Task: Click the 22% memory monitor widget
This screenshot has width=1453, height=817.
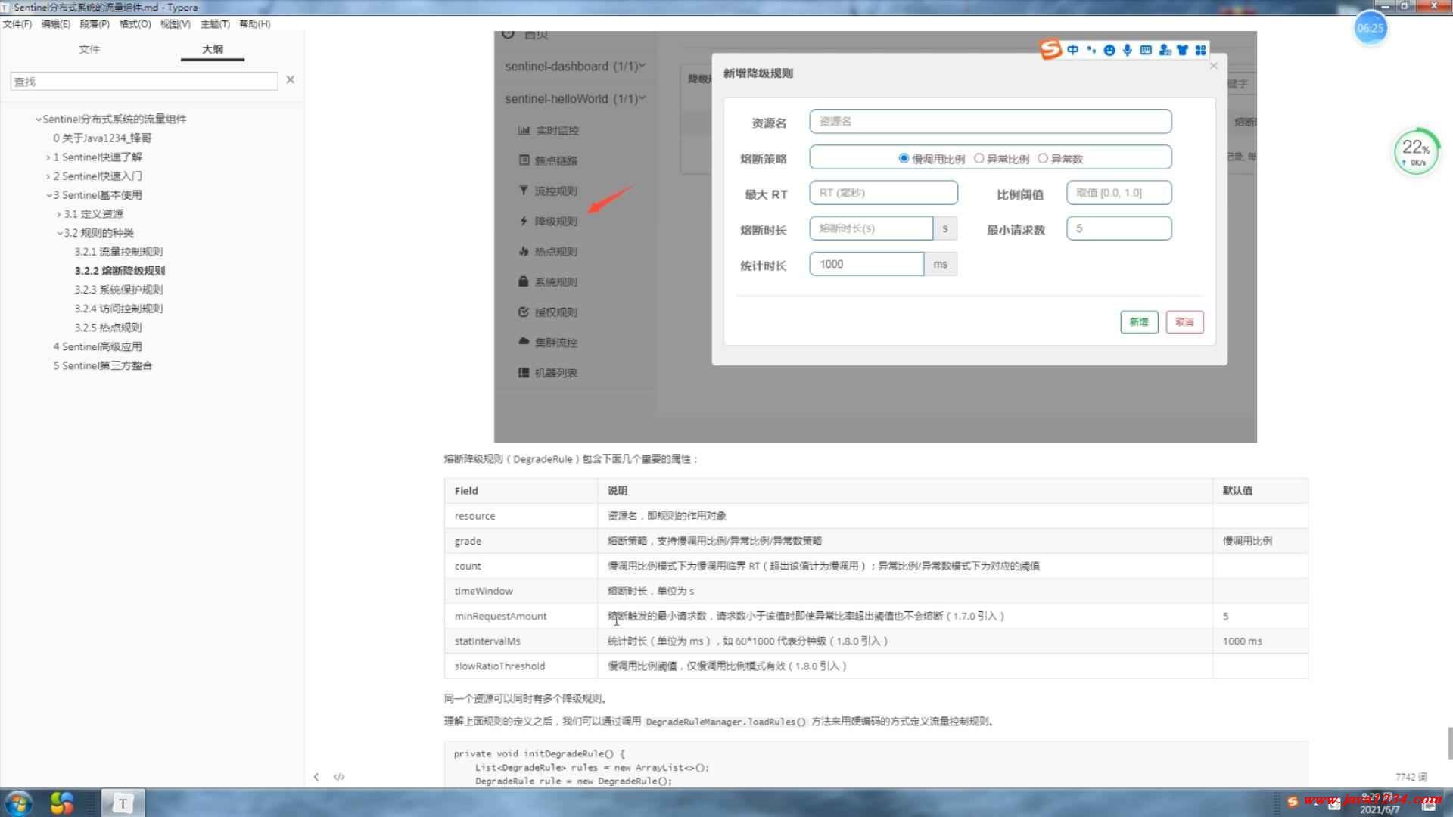Action: [1416, 152]
